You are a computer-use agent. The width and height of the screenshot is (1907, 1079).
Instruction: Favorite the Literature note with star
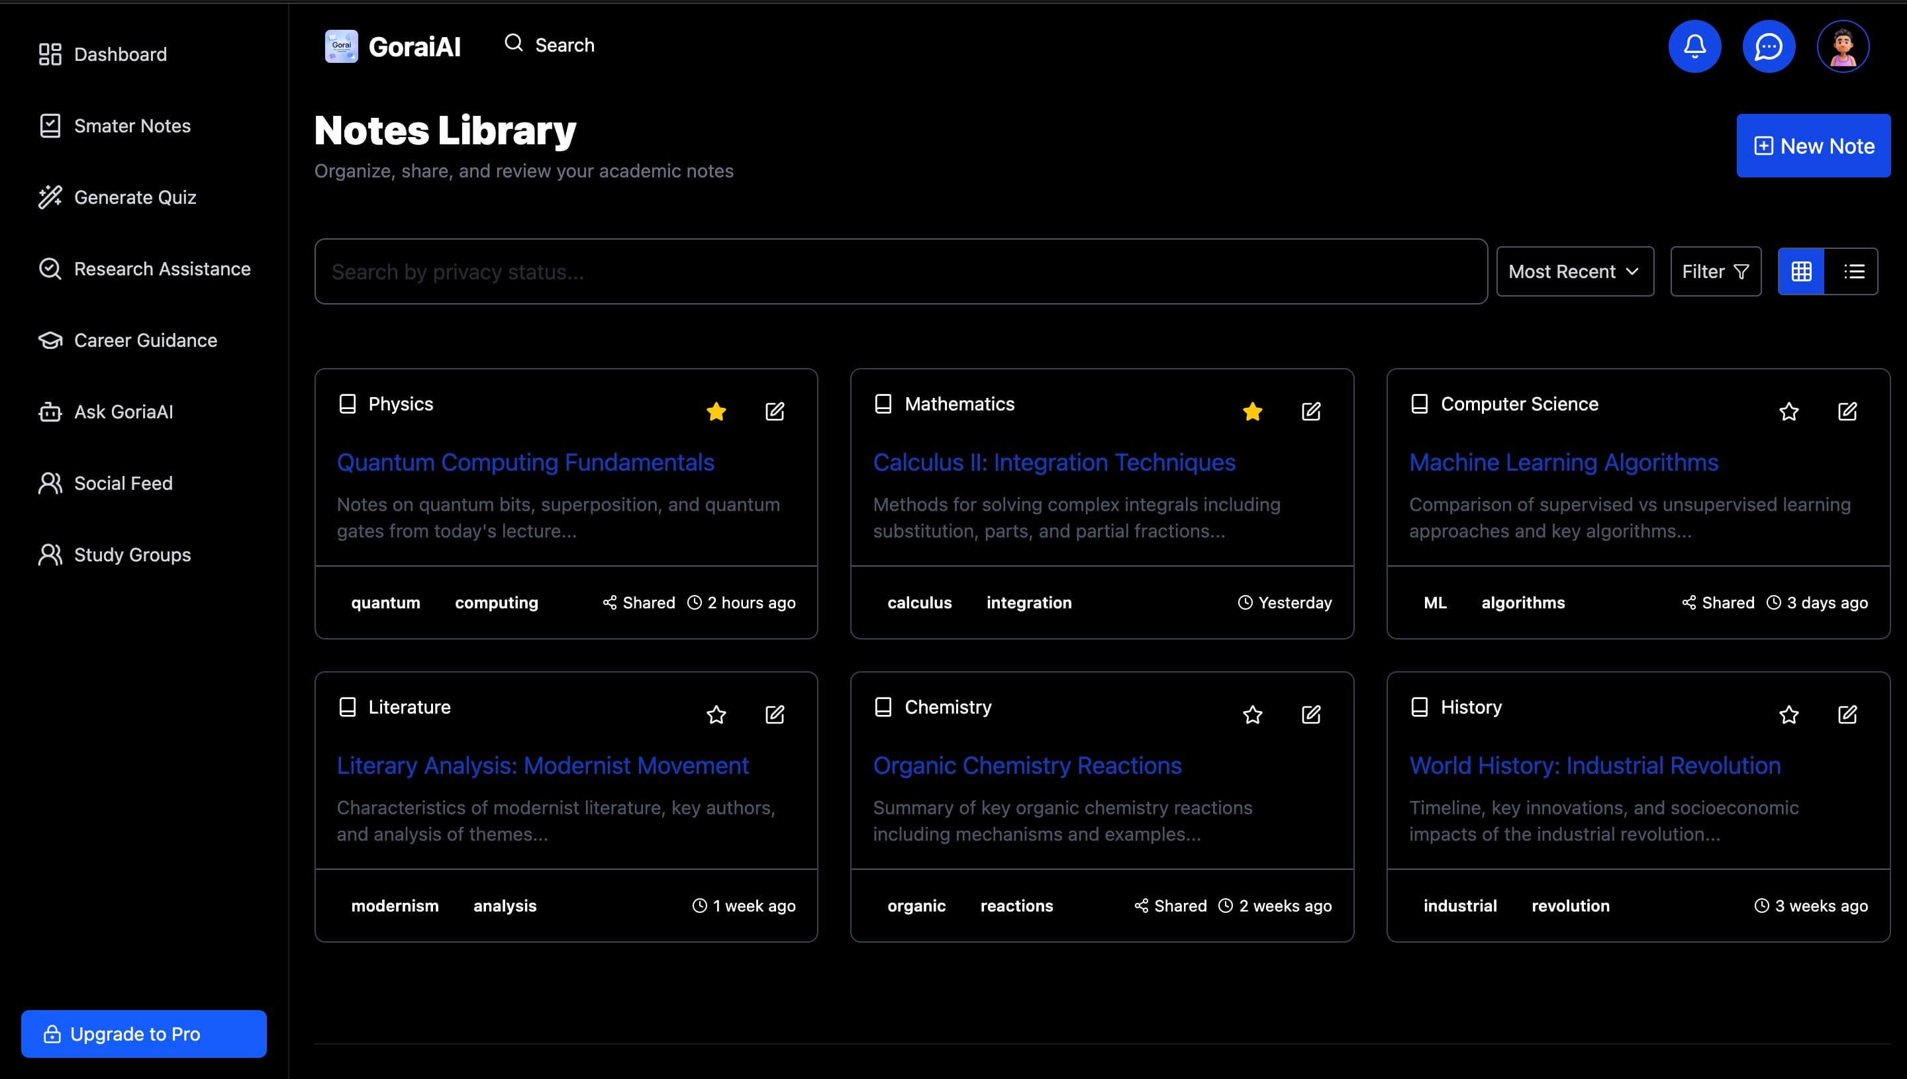pos(716,714)
